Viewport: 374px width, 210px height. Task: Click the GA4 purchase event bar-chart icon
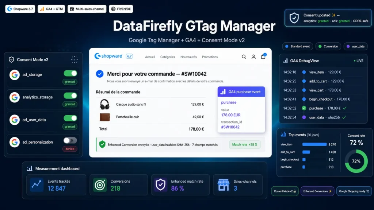(223, 92)
